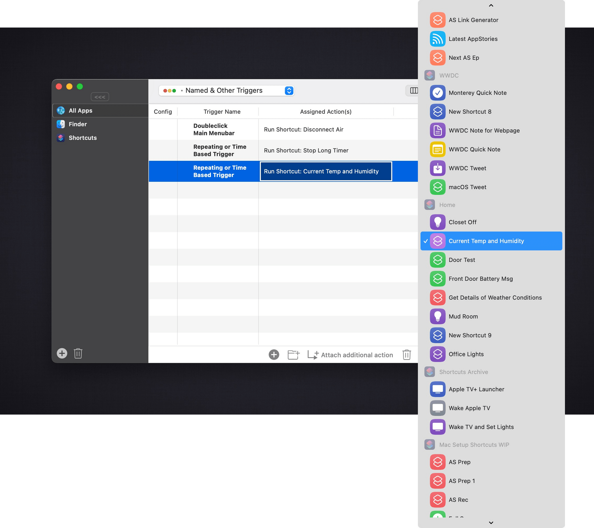Screen dimensions: 594x528
Task: Select the Closet Off home shortcut icon
Action: point(437,222)
